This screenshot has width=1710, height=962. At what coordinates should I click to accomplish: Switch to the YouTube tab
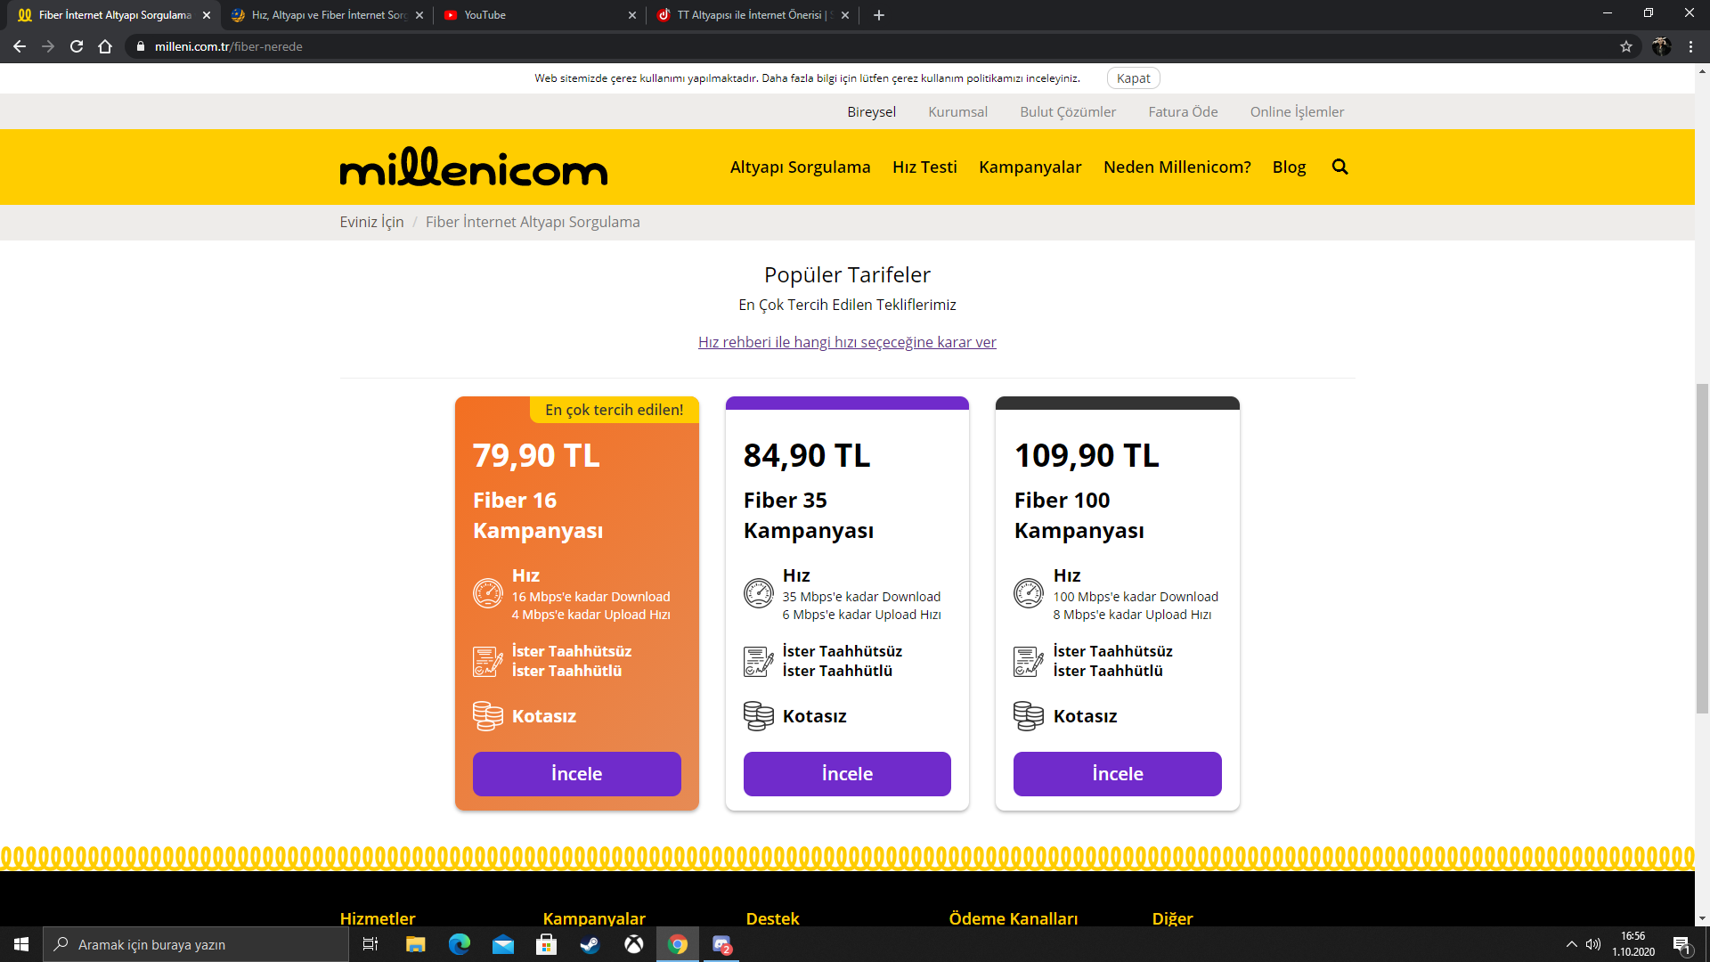(534, 15)
